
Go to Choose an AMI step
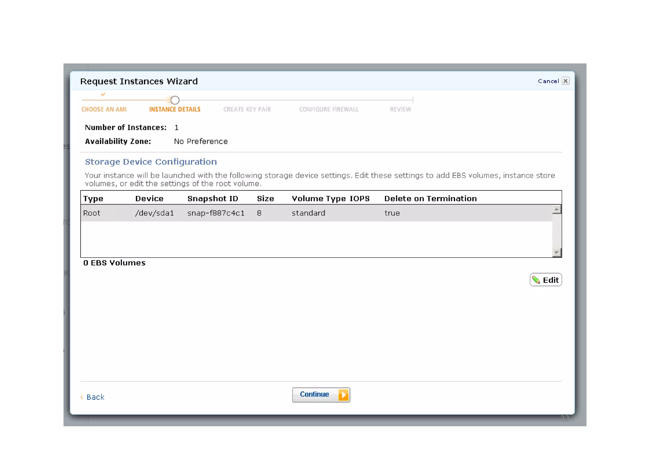click(104, 109)
